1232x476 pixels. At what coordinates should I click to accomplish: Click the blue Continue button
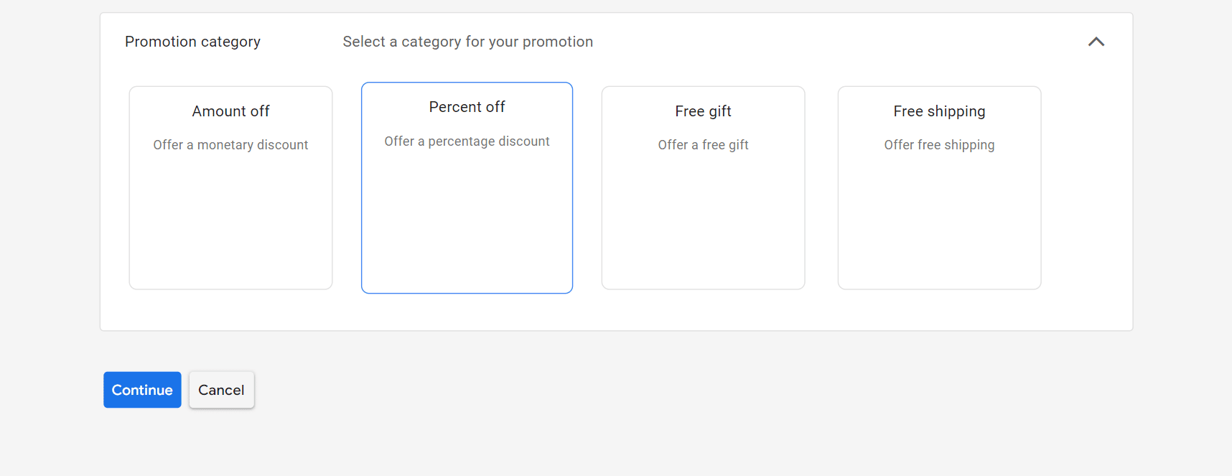[142, 390]
